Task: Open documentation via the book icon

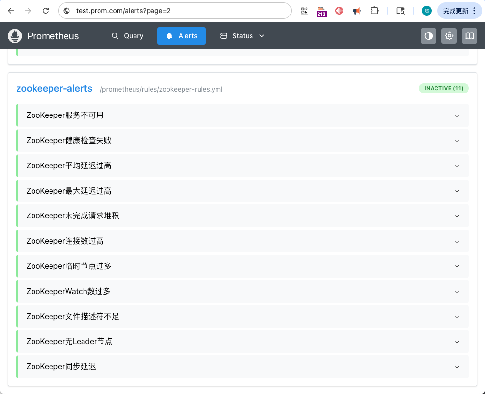Action: coord(469,36)
